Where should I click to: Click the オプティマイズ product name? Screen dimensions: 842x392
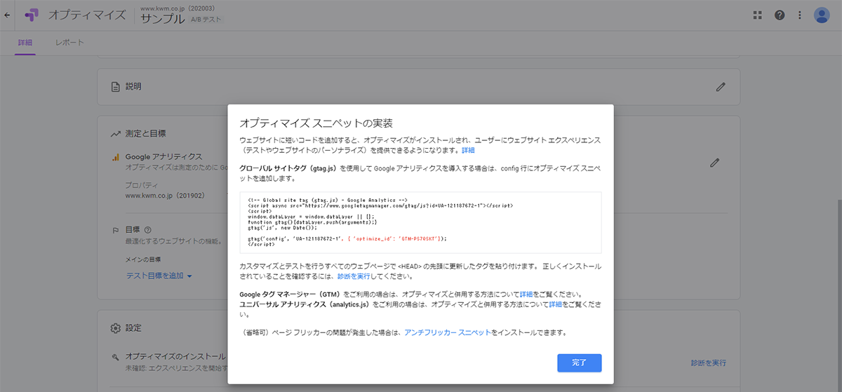(87, 15)
